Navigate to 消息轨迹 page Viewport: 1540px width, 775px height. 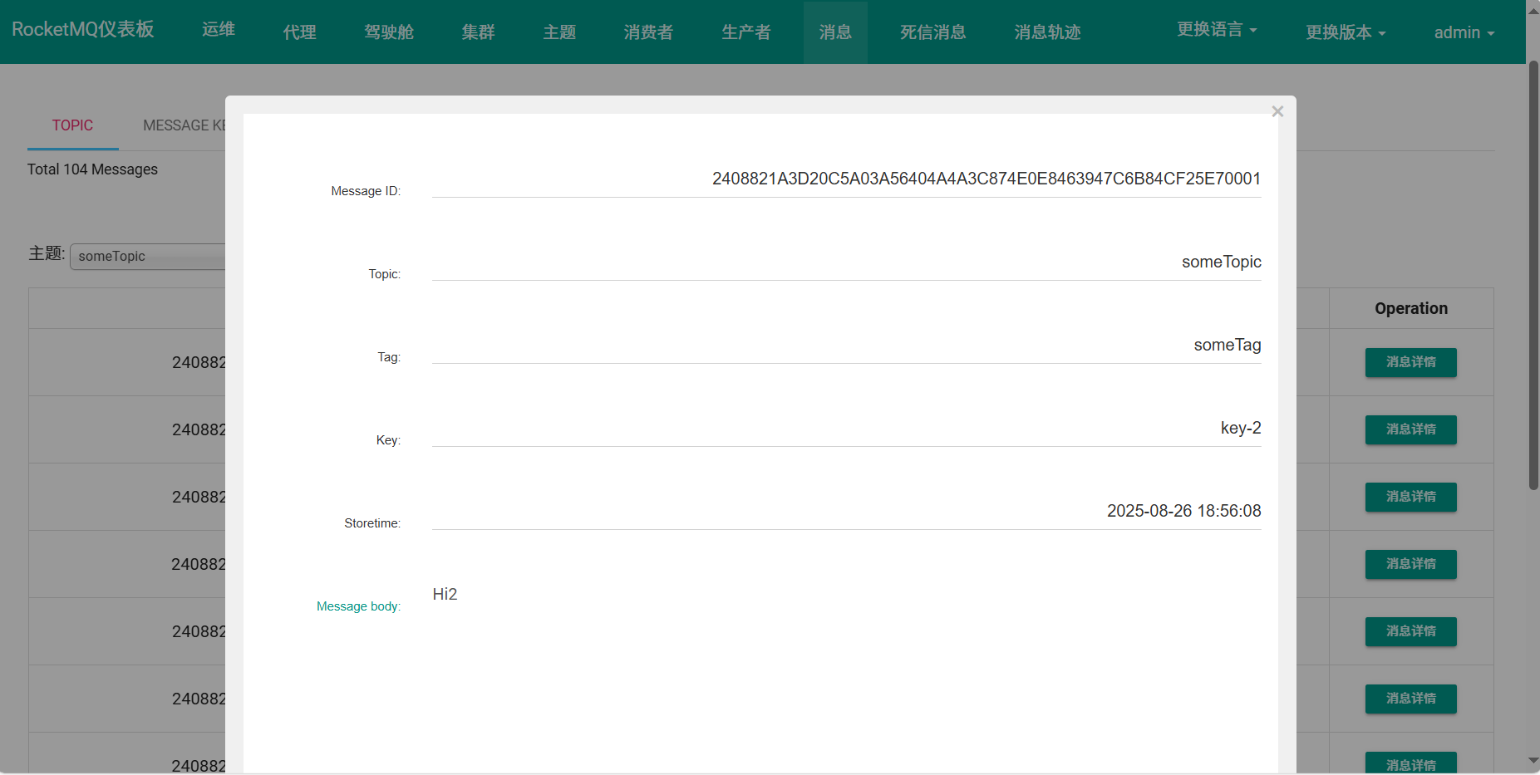pyautogui.click(x=1047, y=32)
